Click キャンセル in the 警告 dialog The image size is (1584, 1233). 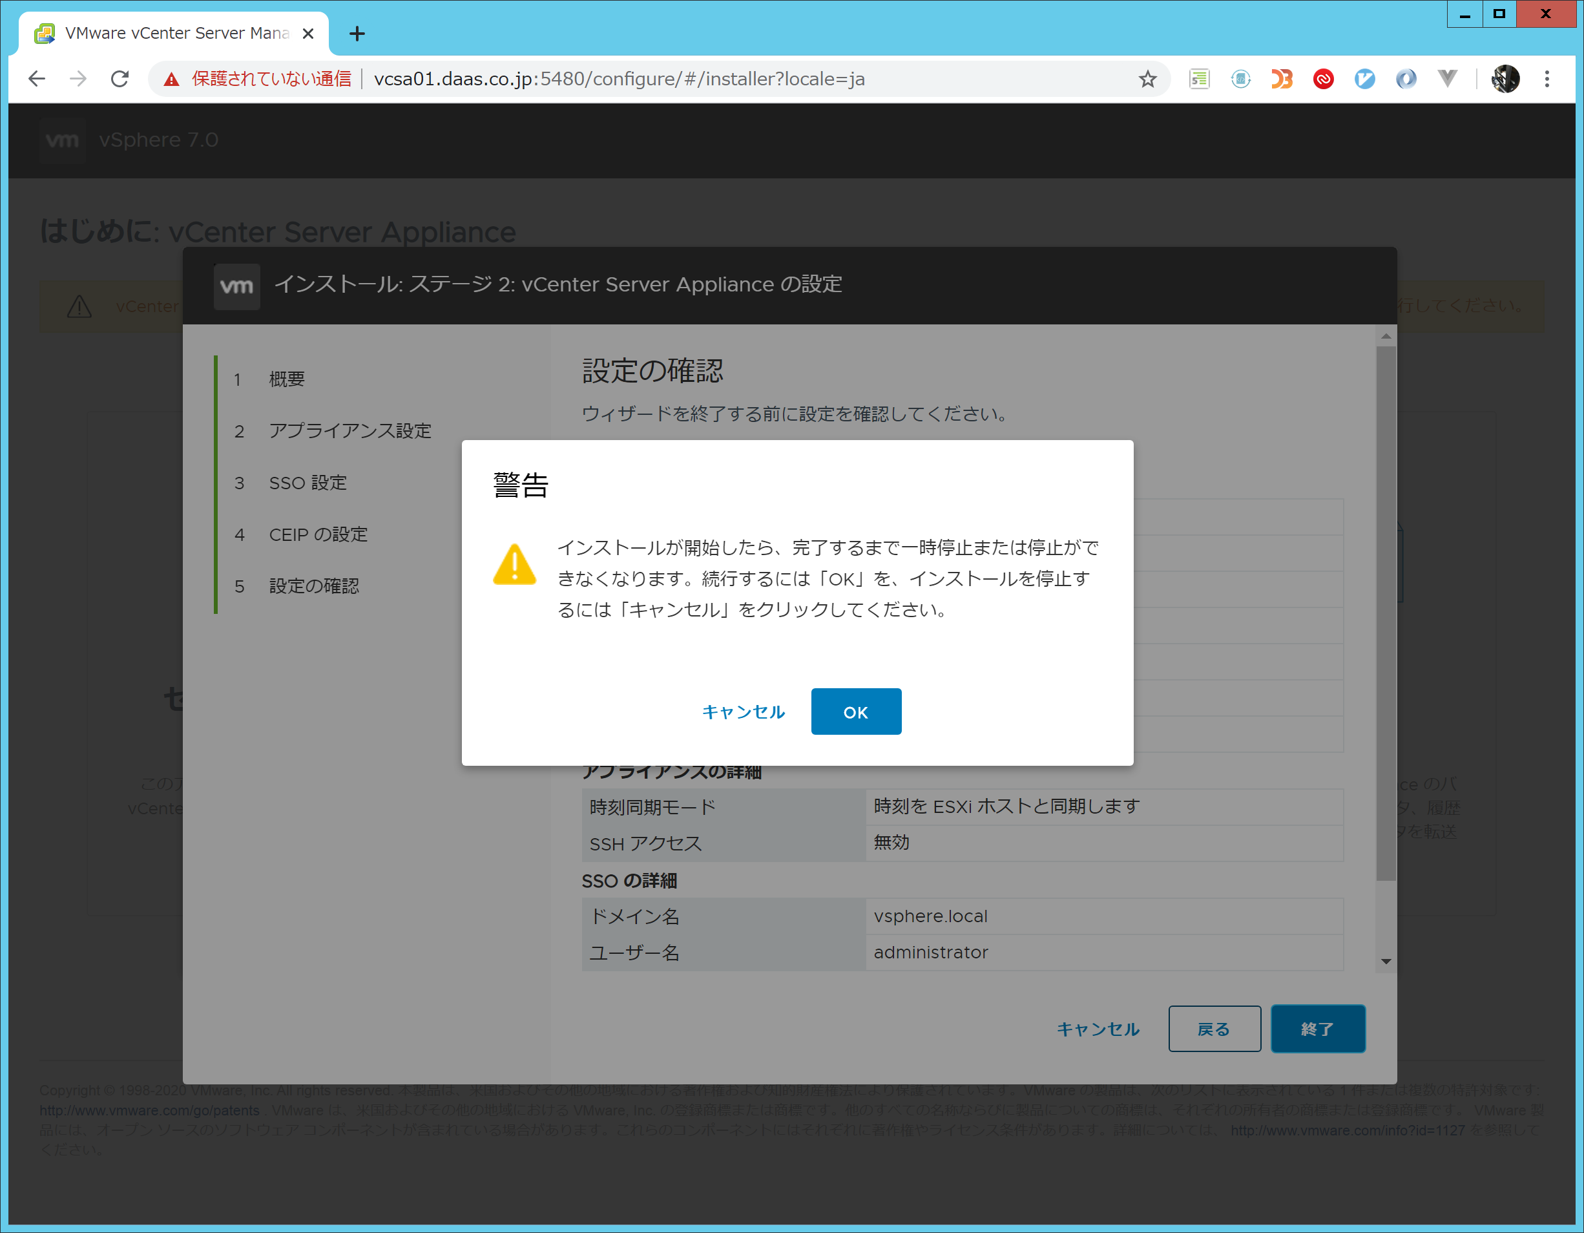(744, 711)
